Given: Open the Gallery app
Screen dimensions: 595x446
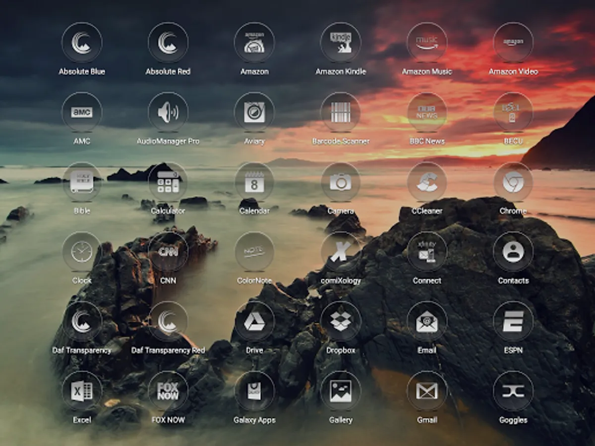Looking at the screenshot, I should 341,391.
